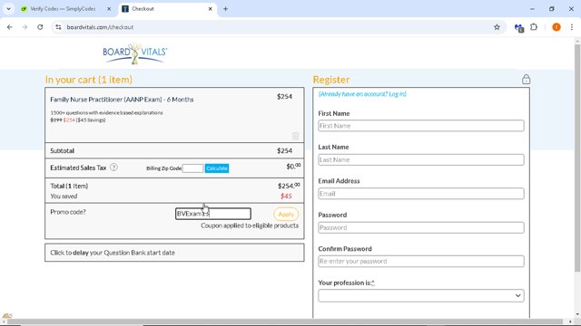Screen dimensions: 581x326
Task: Restore down the browser window
Action: click(x=552, y=9)
